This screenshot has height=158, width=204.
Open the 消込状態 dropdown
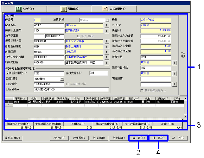(107, 20)
